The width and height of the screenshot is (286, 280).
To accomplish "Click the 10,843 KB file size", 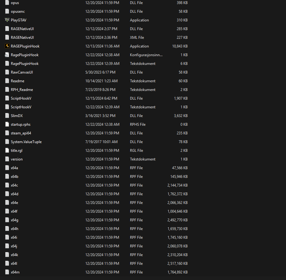I will click(180, 46).
